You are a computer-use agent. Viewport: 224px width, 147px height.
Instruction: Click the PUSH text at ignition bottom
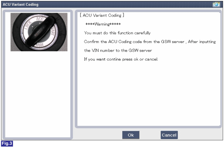38,46
